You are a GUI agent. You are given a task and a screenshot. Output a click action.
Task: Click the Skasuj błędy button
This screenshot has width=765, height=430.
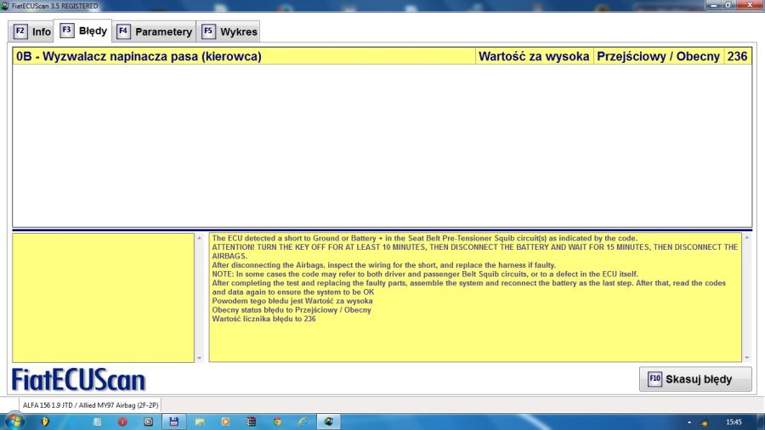695,379
